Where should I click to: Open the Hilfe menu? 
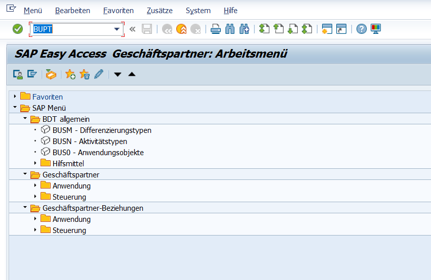pyautogui.click(x=230, y=11)
